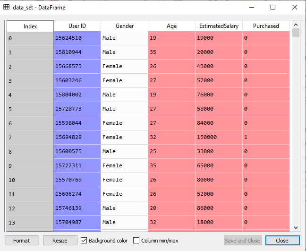Select the Purchased column header

coord(266,26)
